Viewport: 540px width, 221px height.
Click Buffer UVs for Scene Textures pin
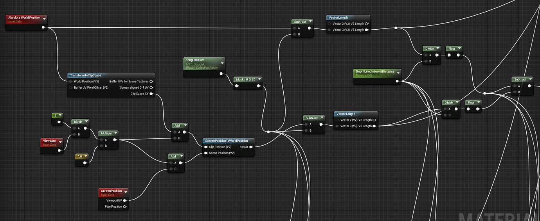point(151,81)
